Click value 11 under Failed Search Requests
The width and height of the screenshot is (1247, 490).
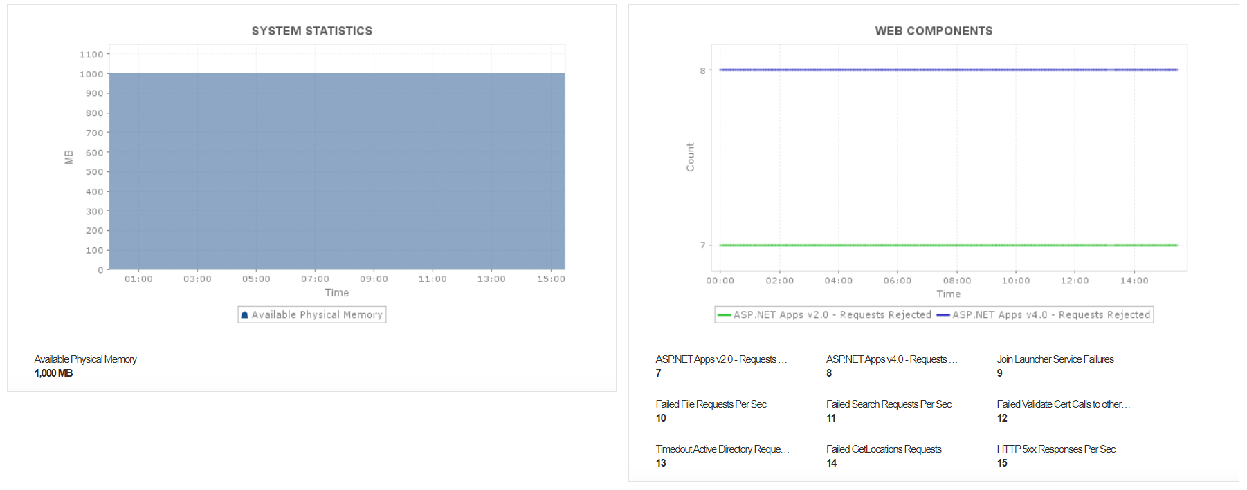(x=831, y=418)
